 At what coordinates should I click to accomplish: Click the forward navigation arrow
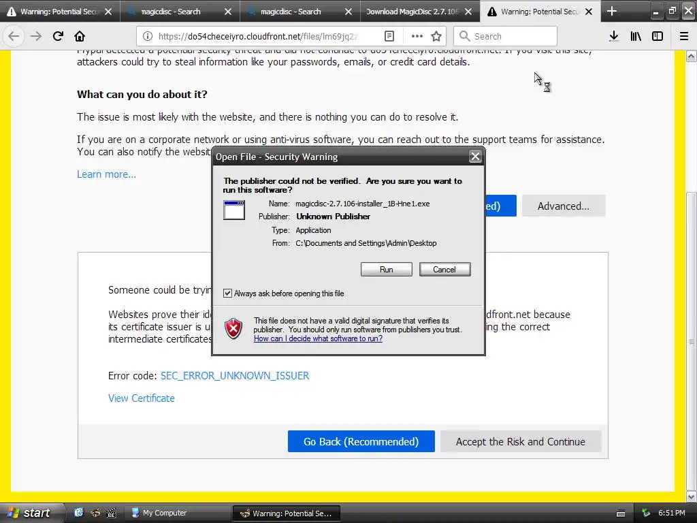coord(36,36)
